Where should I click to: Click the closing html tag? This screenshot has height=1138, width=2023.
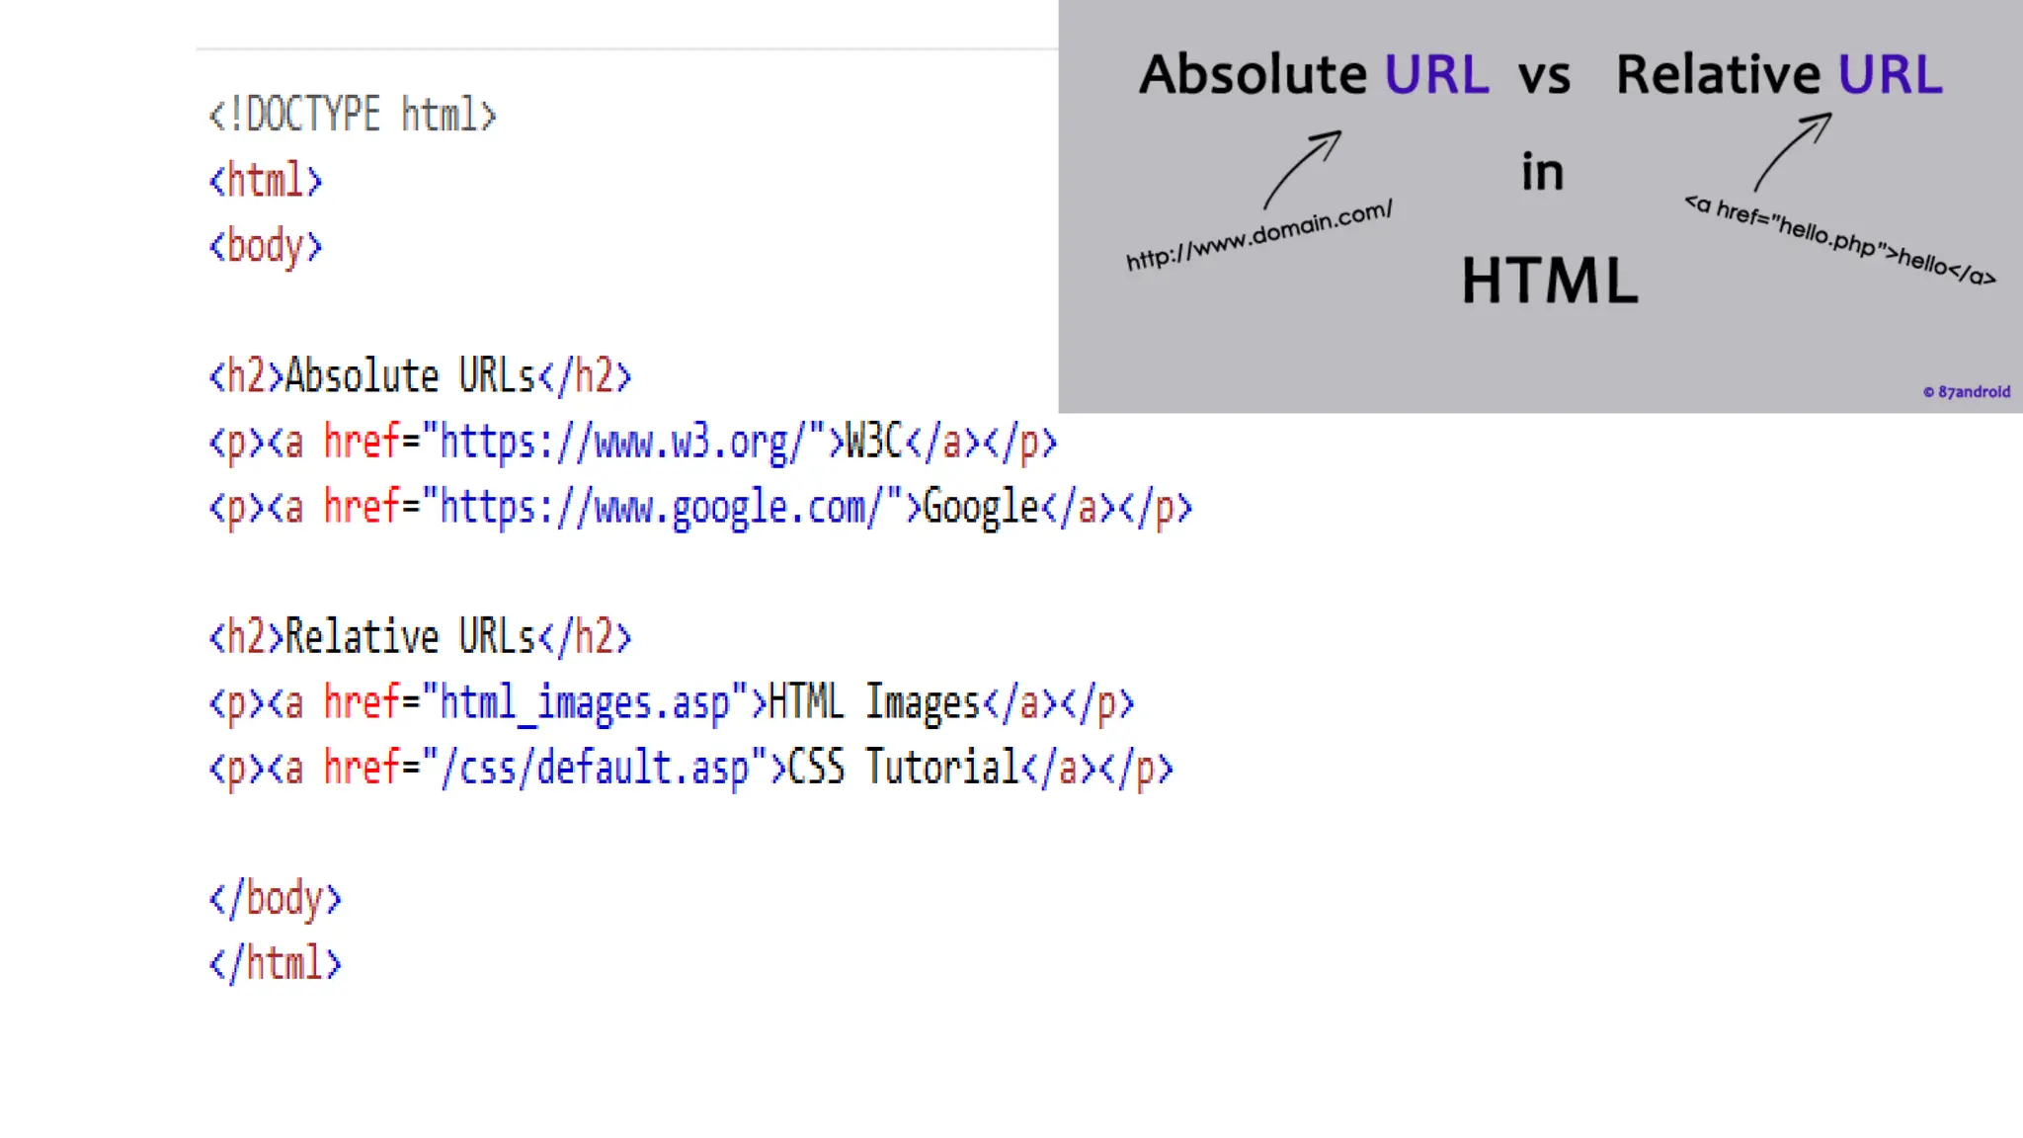click(x=275, y=965)
